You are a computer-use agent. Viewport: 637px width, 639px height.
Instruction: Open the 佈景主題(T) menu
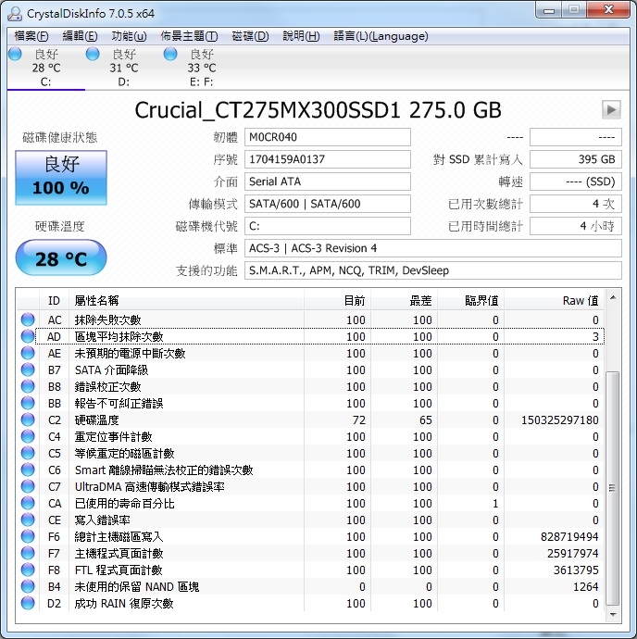pos(189,36)
